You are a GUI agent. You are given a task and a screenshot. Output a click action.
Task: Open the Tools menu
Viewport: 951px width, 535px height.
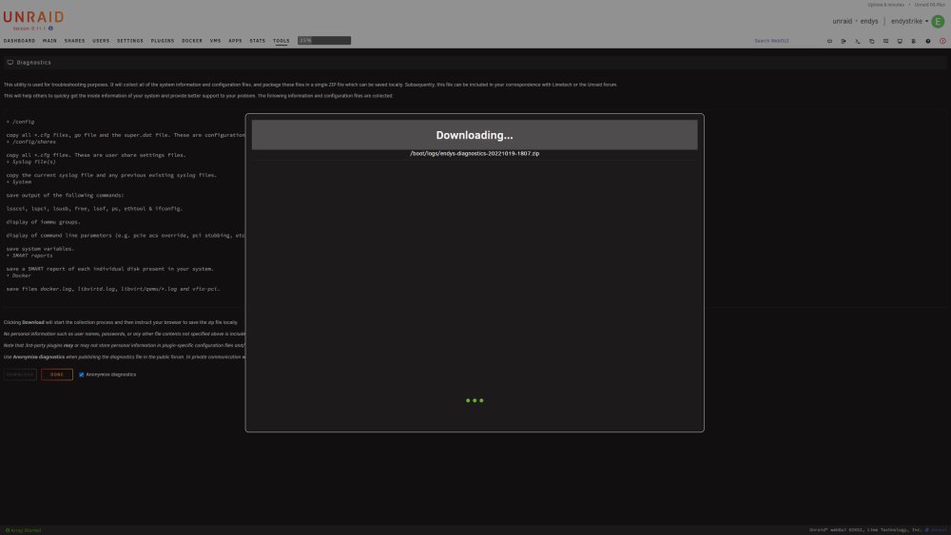pos(281,41)
